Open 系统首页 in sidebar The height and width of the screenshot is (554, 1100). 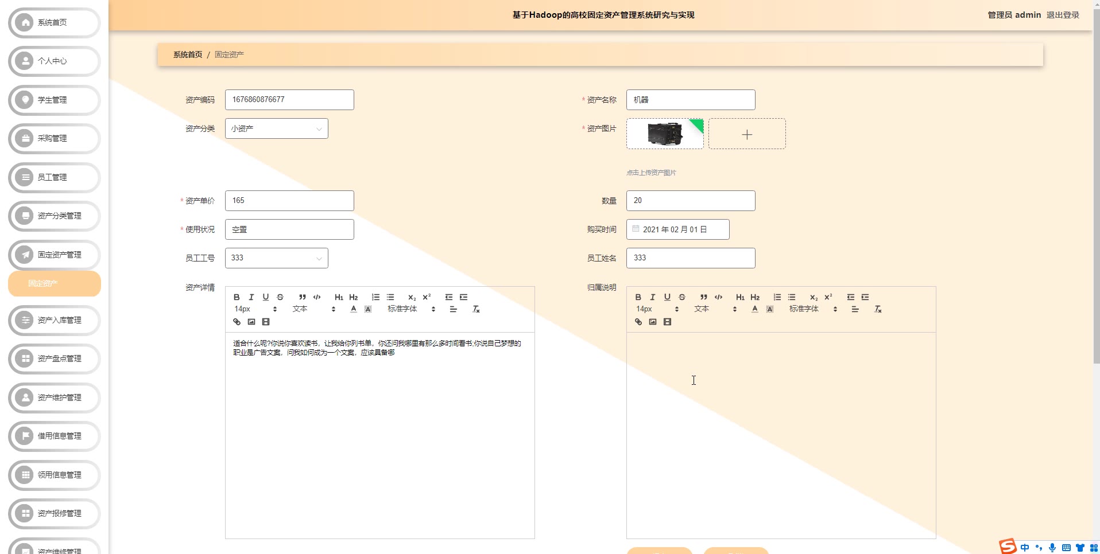[55, 23]
